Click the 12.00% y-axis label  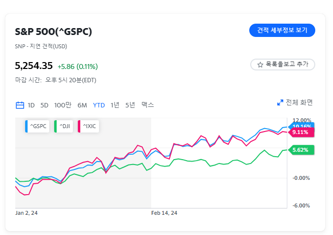click(x=302, y=120)
